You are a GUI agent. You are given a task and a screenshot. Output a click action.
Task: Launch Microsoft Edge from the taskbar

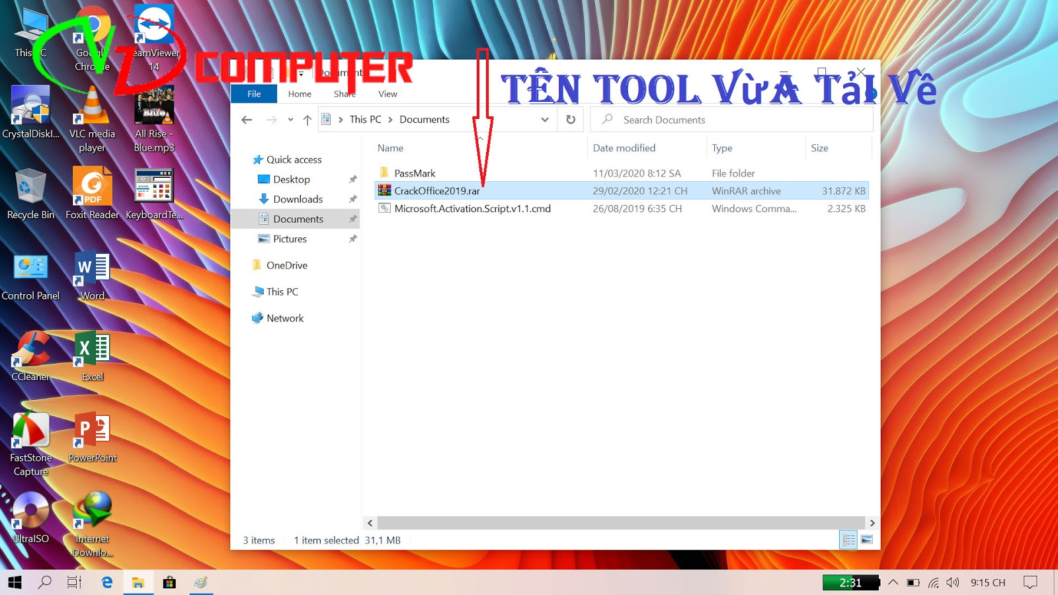[106, 582]
